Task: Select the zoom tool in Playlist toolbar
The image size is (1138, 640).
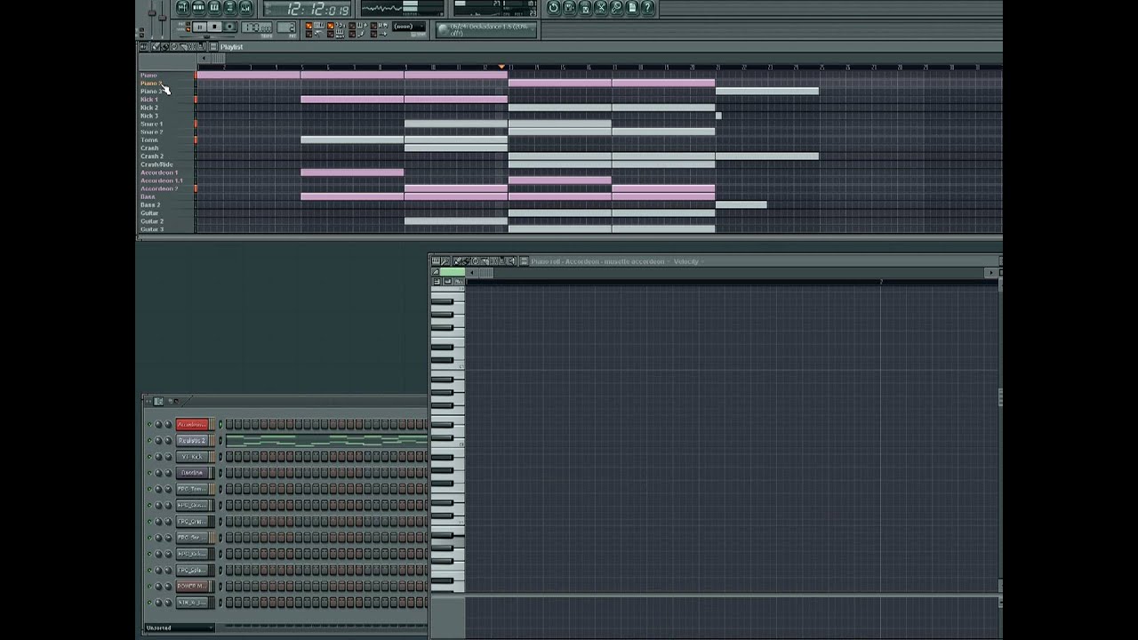Action: point(201,46)
